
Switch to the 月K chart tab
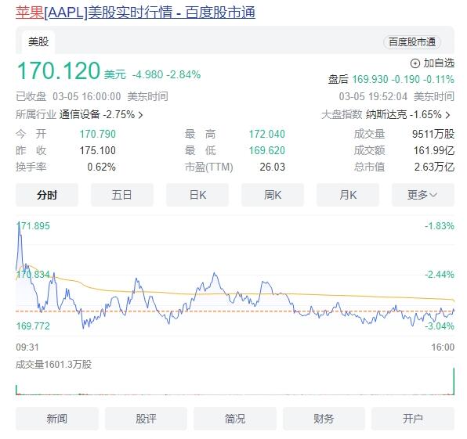point(348,195)
